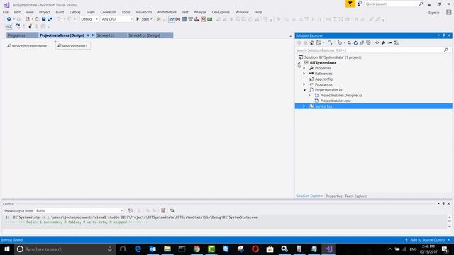Open Google Chrome from the taskbar
Viewport: 454px width, 255px height.
coord(196,249)
